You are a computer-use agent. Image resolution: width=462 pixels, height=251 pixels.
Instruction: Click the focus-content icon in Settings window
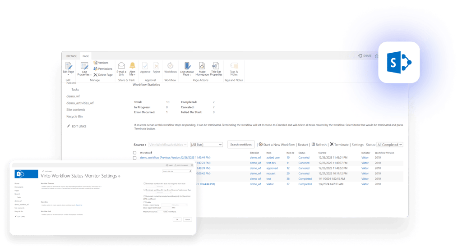point(192,165)
